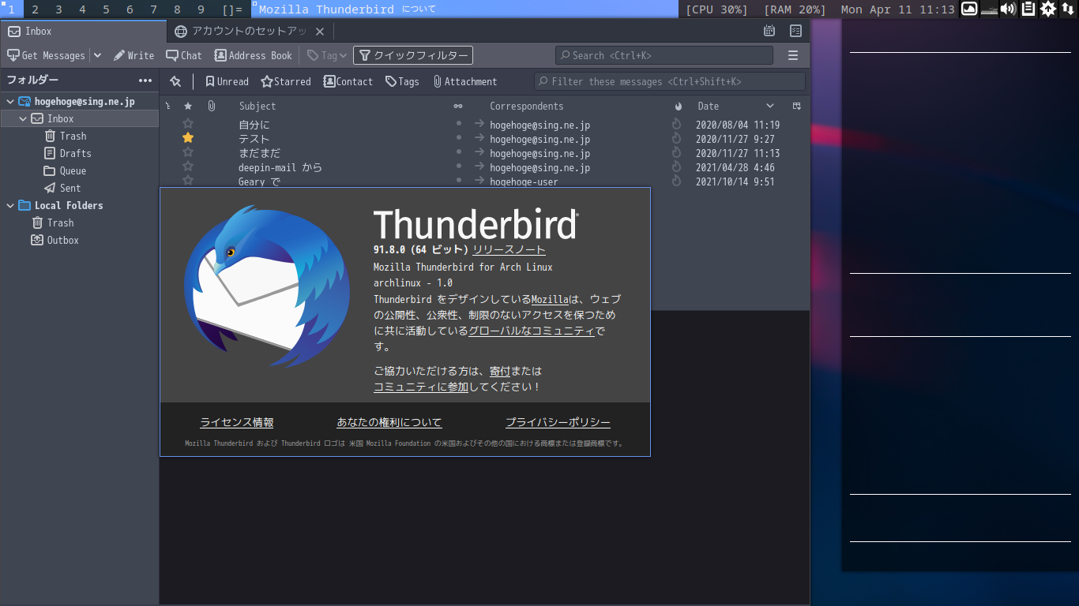
Task: Open the Thunderbird hamburger app menu
Action: click(x=793, y=55)
